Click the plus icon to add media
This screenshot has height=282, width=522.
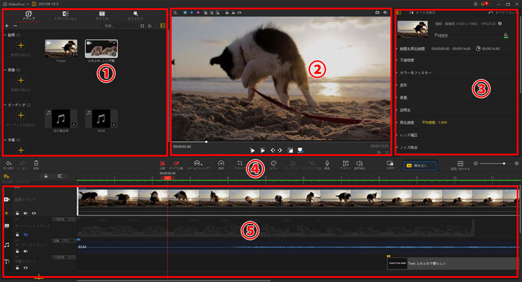pyautogui.click(x=6, y=26)
